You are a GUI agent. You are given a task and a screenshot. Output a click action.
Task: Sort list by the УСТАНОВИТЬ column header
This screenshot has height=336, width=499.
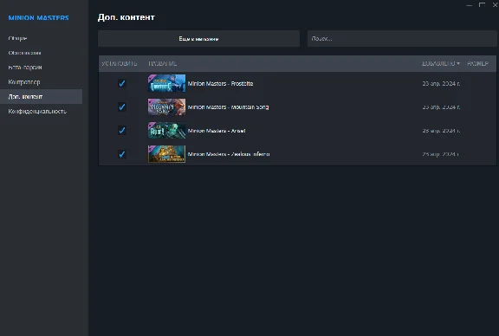click(120, 63)
